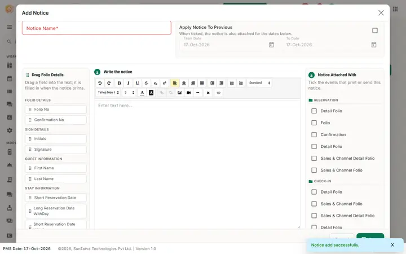406x254 pixels.
Task: Open the Times New Roman font dropdown
Action: (x=108, y=93)
